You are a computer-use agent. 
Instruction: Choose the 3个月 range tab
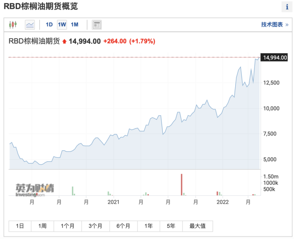coord(95,226)
